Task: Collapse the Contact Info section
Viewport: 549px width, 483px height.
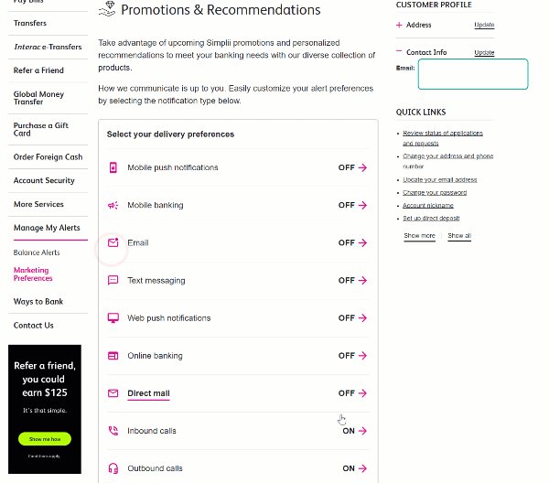Action: (x=399, y=51)
